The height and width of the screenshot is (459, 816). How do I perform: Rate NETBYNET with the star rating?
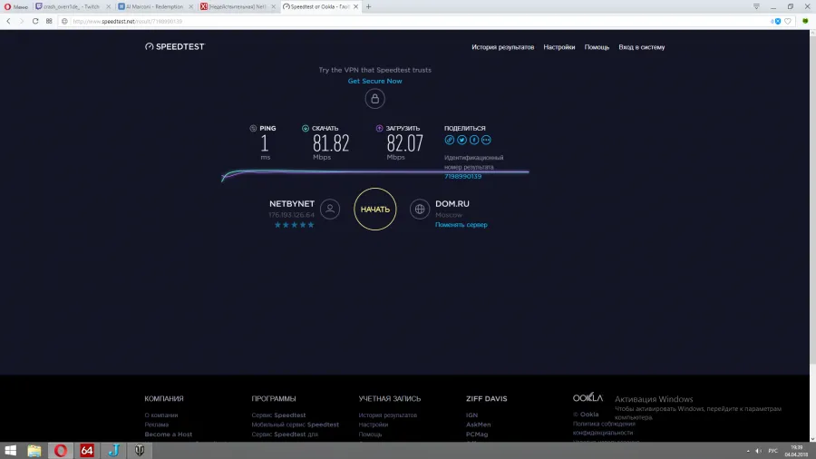(294, 225)
